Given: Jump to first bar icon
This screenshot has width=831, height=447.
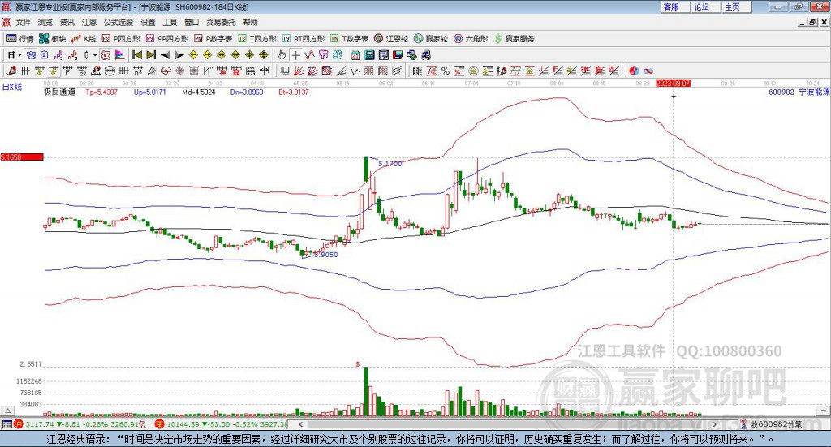Looking at the screenshot, I should coord(136,55).
